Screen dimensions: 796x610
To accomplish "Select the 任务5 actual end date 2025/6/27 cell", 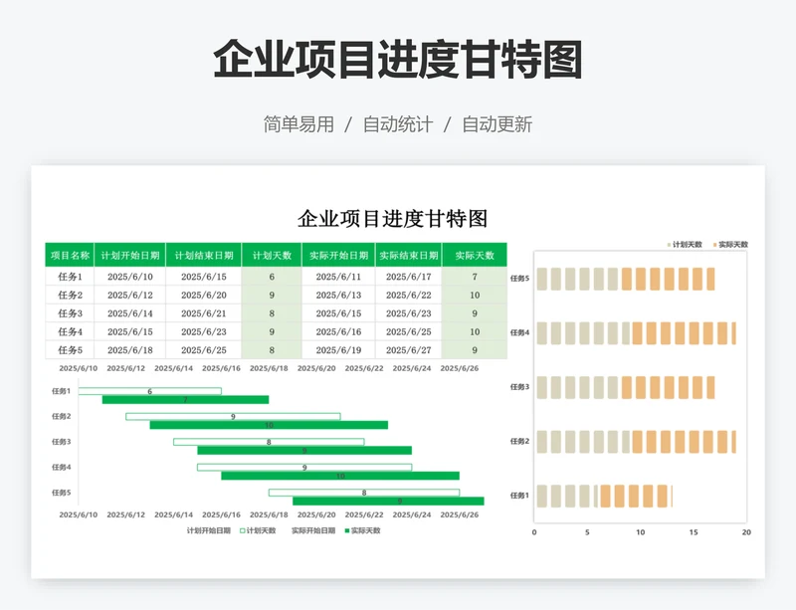I will click(408, 350).
